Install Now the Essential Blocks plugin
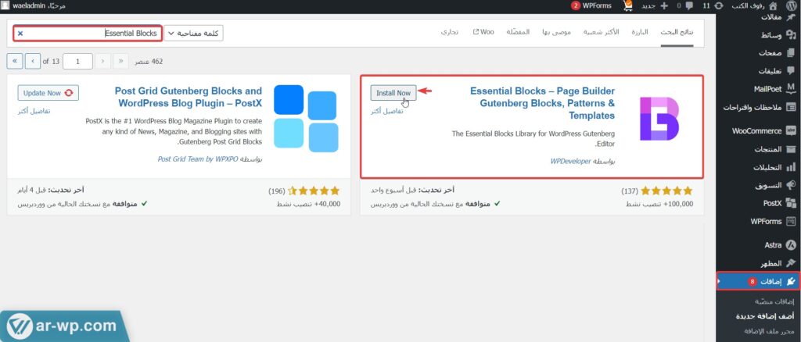The width and height of the screenshot is (801, 342). pyautogui.click(x=393, y=93)
